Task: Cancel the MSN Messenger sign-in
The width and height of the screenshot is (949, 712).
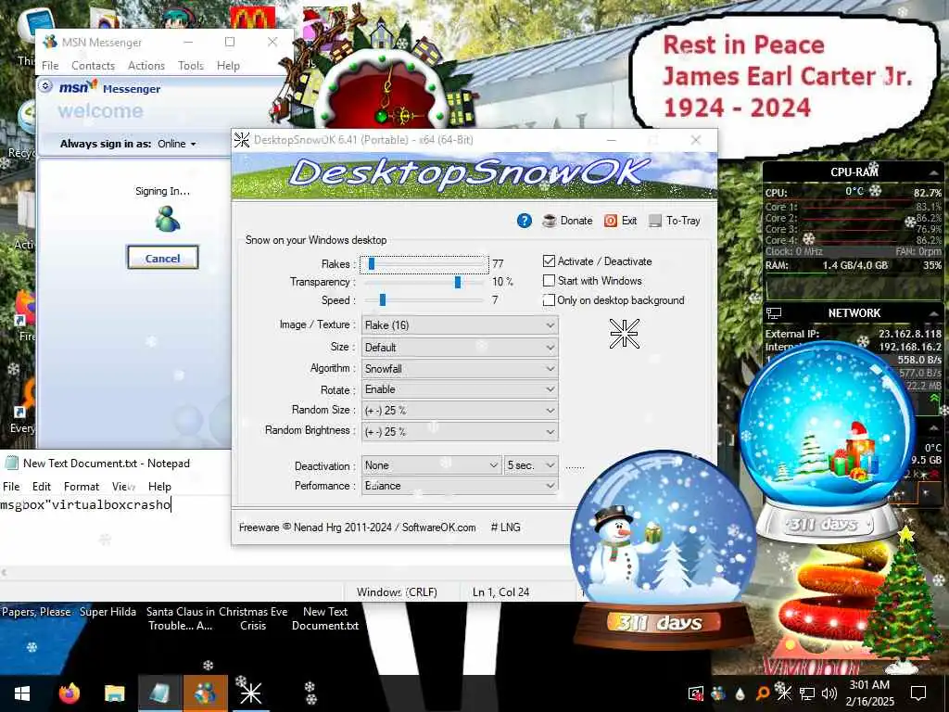Action: click(163, 258)
